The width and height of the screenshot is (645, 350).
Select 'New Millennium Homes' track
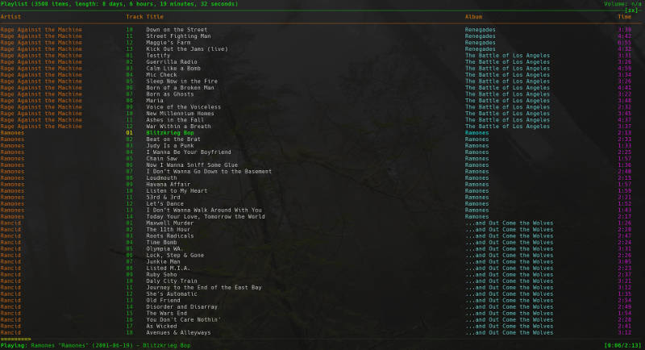pos(180,114)
